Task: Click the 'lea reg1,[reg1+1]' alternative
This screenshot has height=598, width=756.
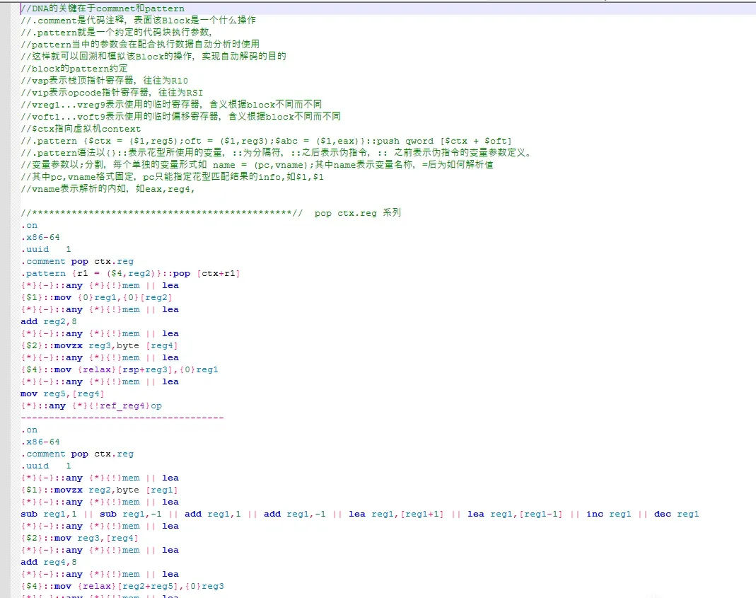Action: (x=396, y=514)
